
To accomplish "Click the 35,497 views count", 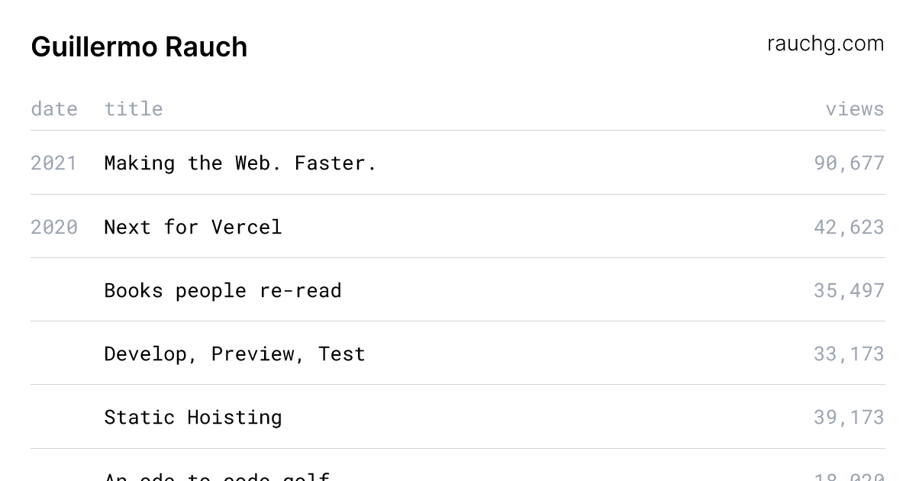I will 849,290.
